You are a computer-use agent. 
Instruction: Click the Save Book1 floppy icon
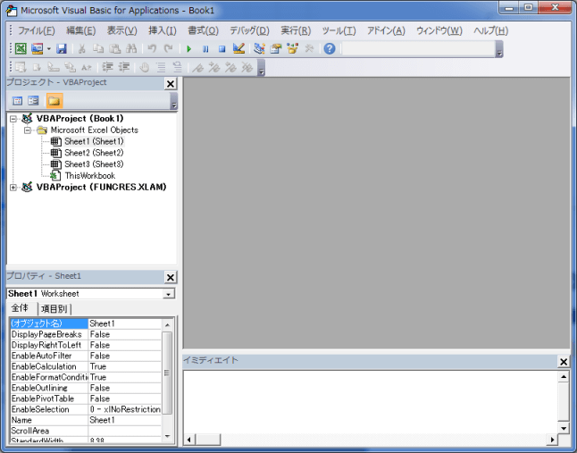pyautogui.click(x=62, y=48)
